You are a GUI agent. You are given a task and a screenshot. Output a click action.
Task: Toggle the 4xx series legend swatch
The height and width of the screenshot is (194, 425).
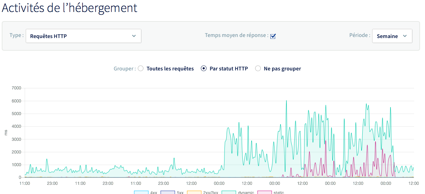[x=141, y=192]
